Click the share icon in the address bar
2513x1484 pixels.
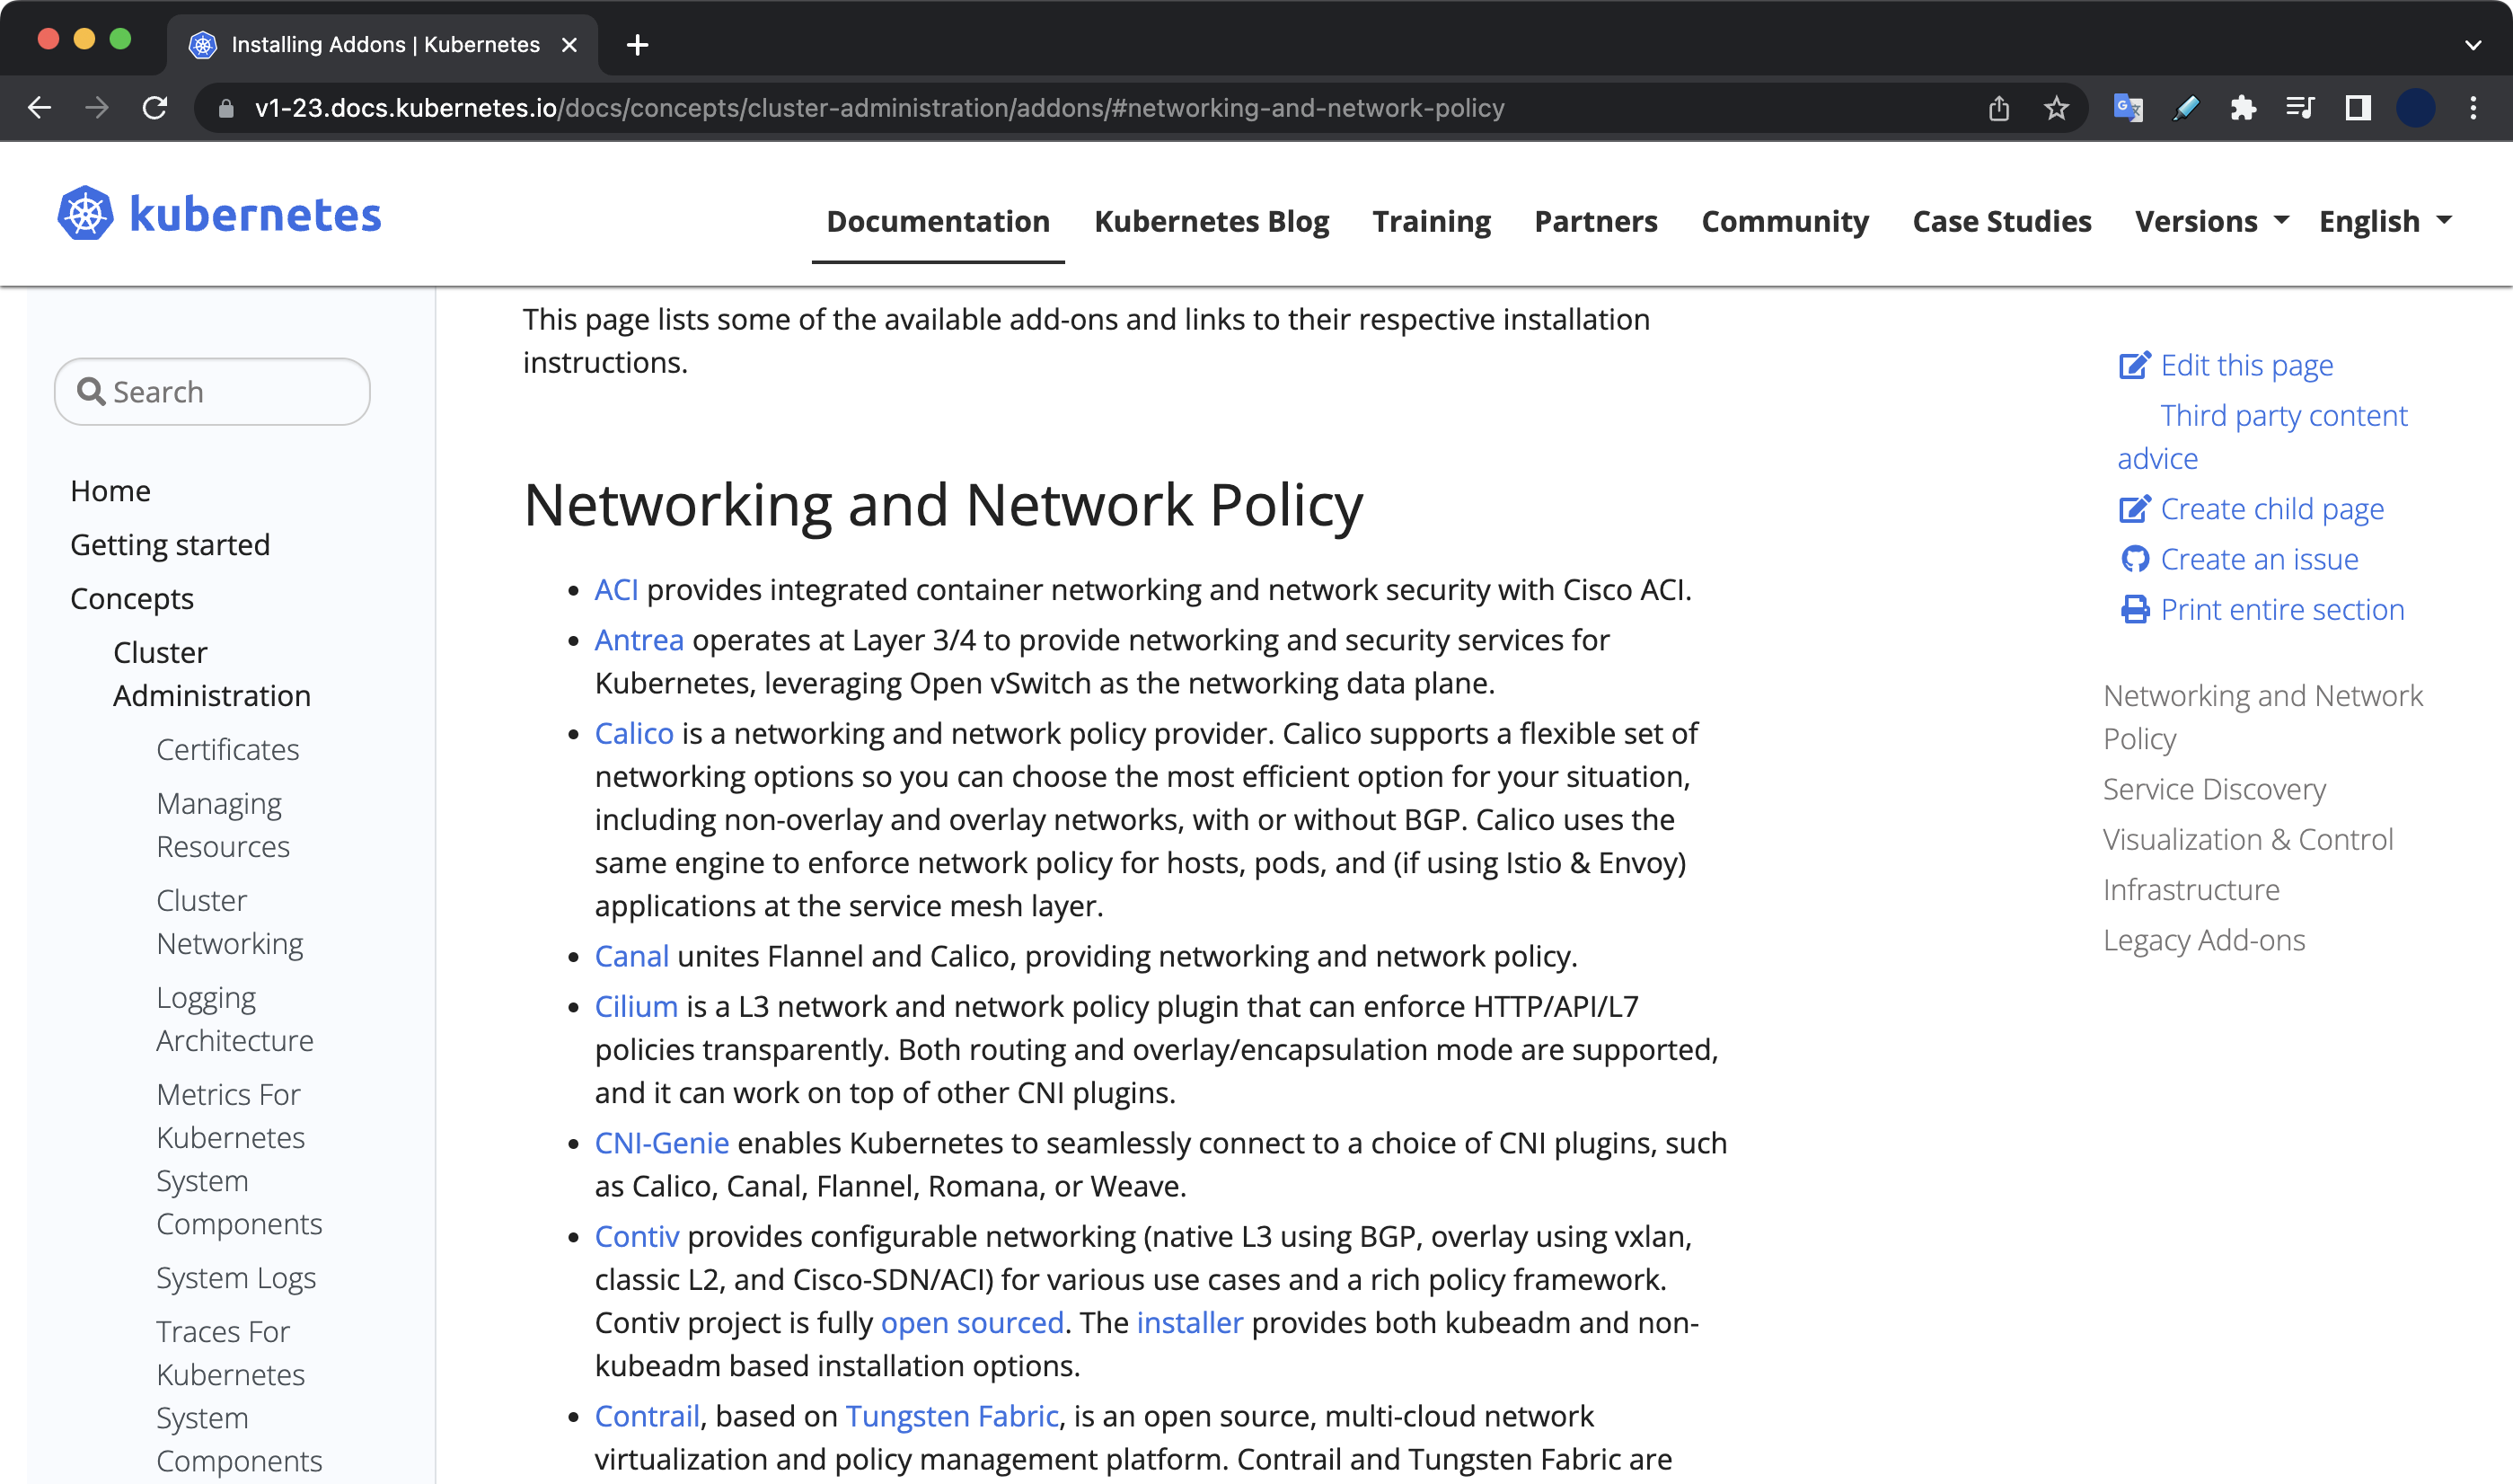[1998, 108]
